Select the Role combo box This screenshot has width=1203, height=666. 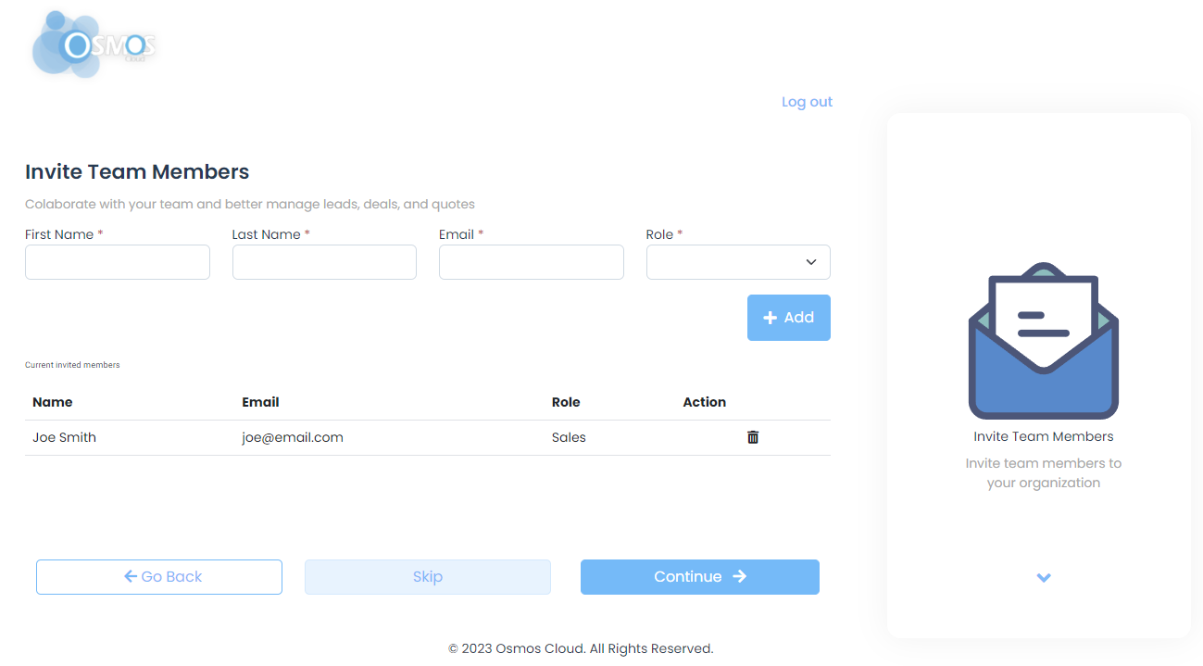tap(738, 262)
